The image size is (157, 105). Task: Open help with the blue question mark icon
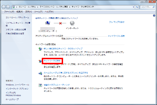[x=154, y=15]
